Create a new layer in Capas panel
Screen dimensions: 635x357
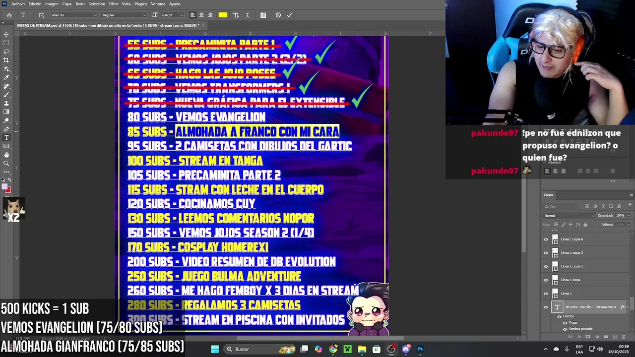(615, 337)
